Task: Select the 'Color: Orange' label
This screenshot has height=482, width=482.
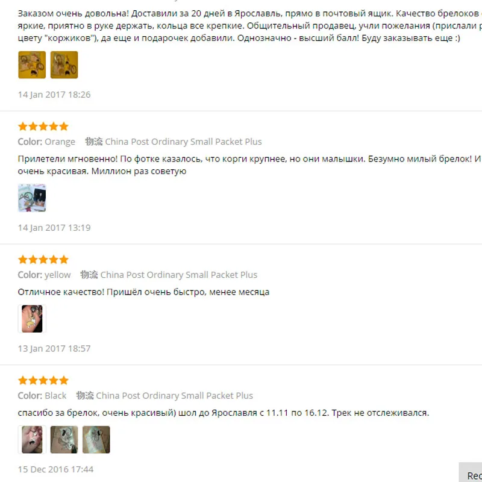Action: (46, 142)
